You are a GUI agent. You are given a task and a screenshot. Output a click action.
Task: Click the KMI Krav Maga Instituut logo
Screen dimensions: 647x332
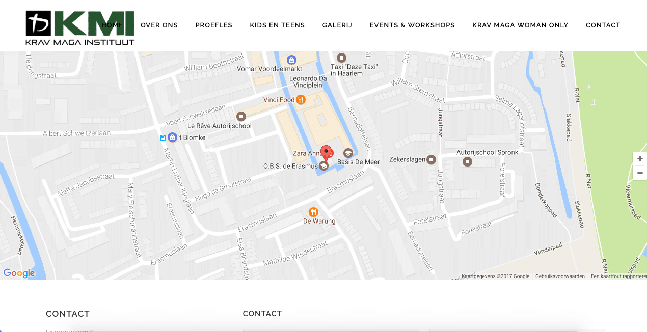click(80, 28)
